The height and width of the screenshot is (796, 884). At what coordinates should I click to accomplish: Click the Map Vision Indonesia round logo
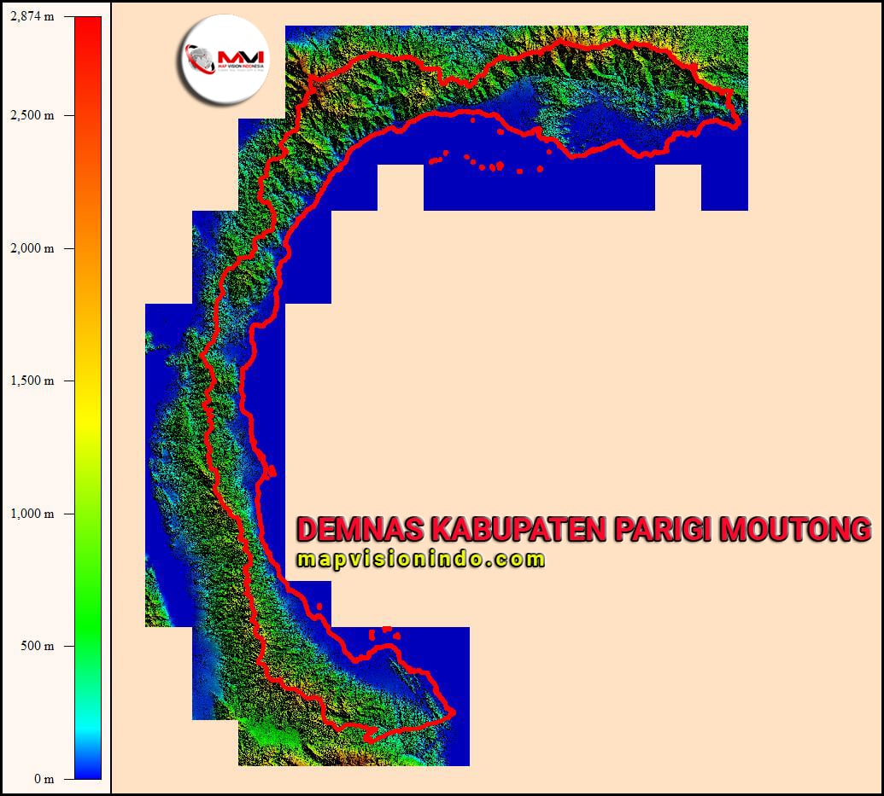point(225,62)
